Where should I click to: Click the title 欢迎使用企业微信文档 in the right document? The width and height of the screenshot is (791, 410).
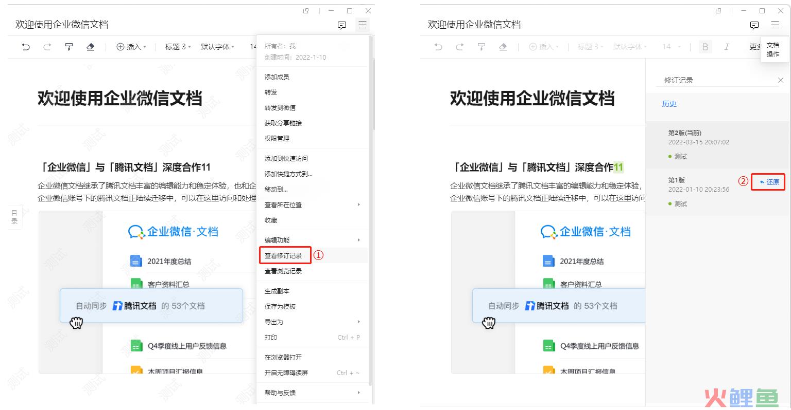click(x=532, y=98)
